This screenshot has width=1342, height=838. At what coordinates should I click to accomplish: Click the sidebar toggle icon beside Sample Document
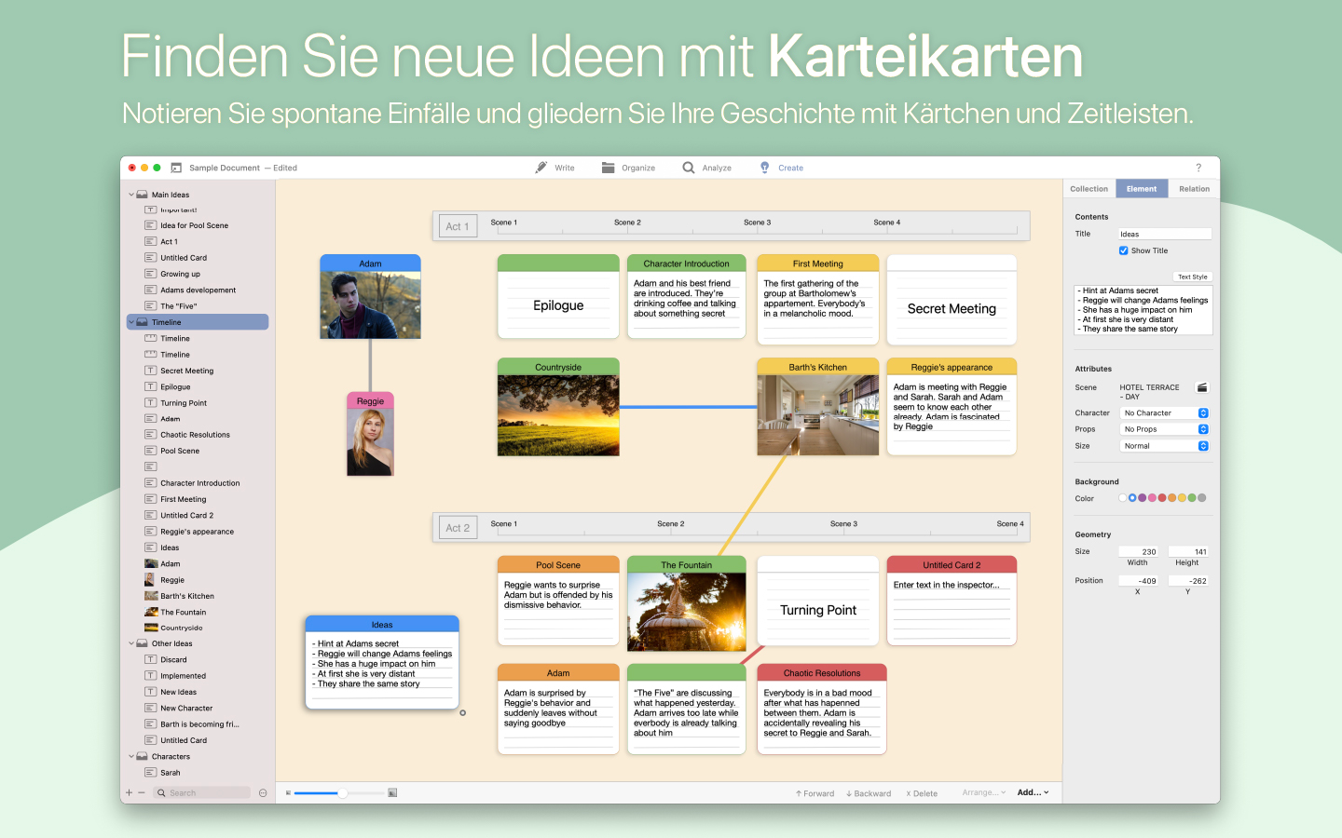coord(176,168)
